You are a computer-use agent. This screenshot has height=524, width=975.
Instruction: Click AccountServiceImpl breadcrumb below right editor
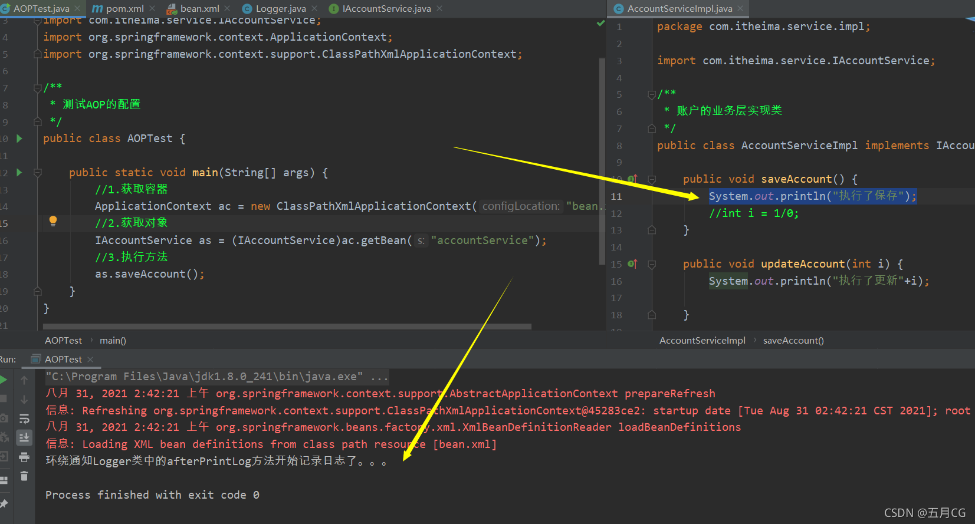[702, 341]
